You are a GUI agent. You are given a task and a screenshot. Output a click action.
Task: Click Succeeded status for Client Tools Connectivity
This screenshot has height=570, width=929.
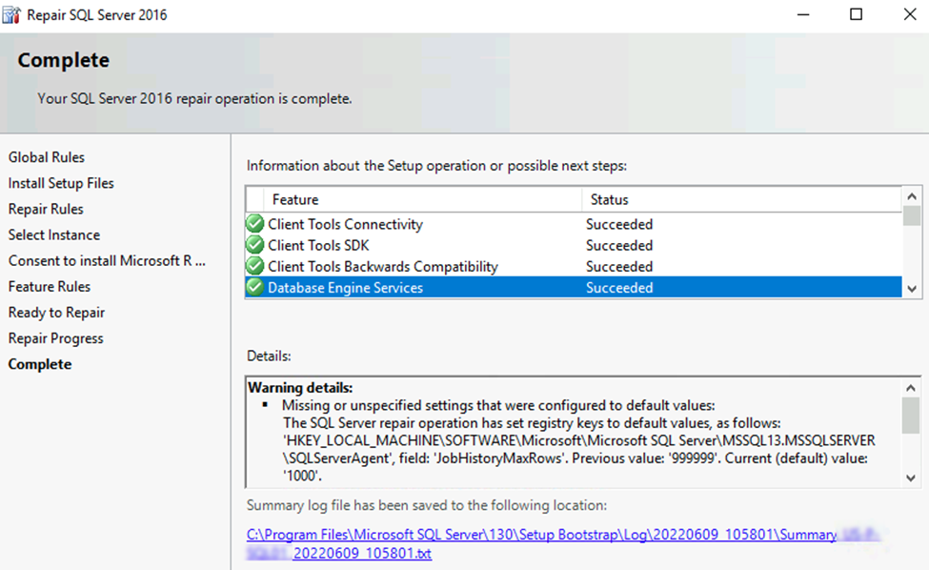tap(619, 224)
